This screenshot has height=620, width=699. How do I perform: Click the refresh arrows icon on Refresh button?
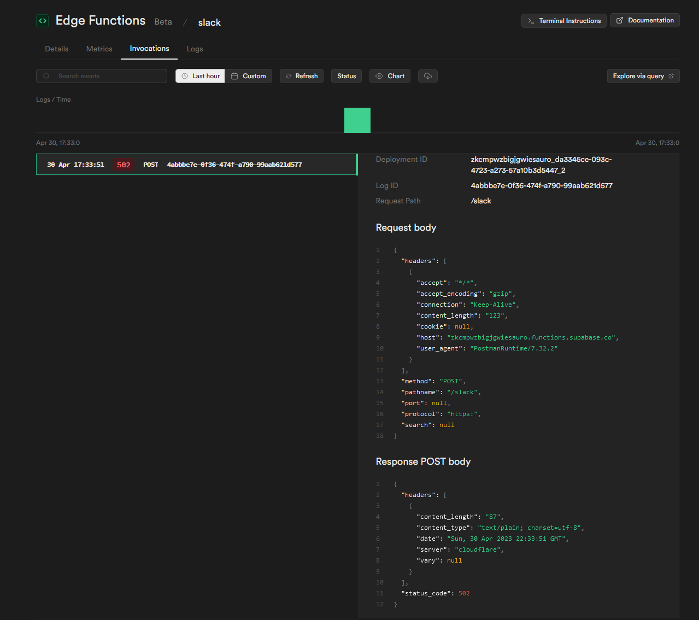pyautogui.click(x=290, y=76)
